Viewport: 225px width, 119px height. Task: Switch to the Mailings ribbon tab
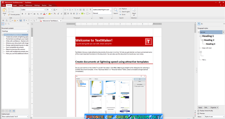(37, 5)
